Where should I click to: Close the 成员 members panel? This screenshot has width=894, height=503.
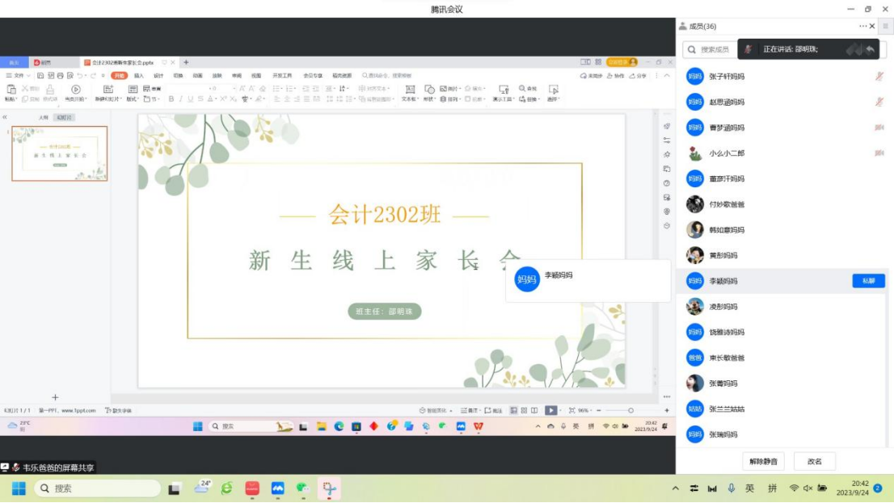[872, 27]
